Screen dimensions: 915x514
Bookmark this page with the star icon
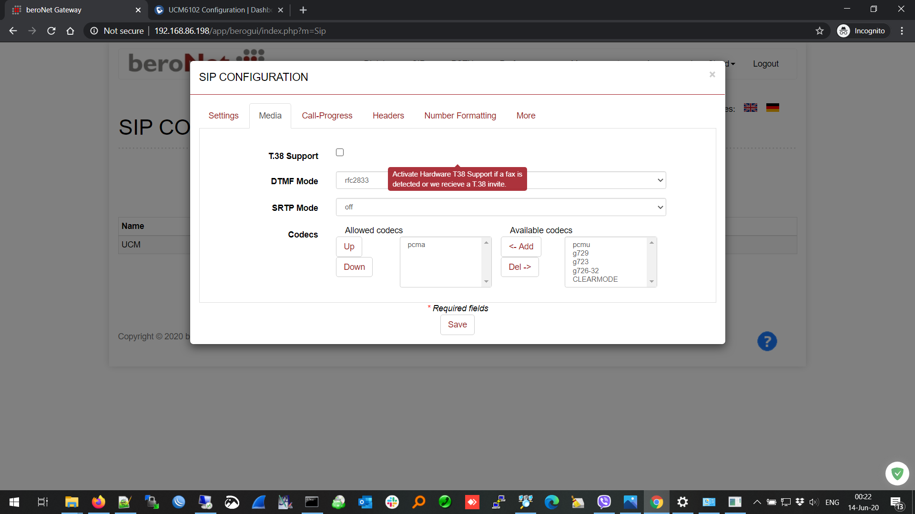tap(820, 31)
